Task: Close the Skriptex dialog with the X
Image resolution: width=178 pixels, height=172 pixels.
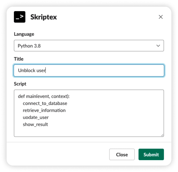Action: 161,17
